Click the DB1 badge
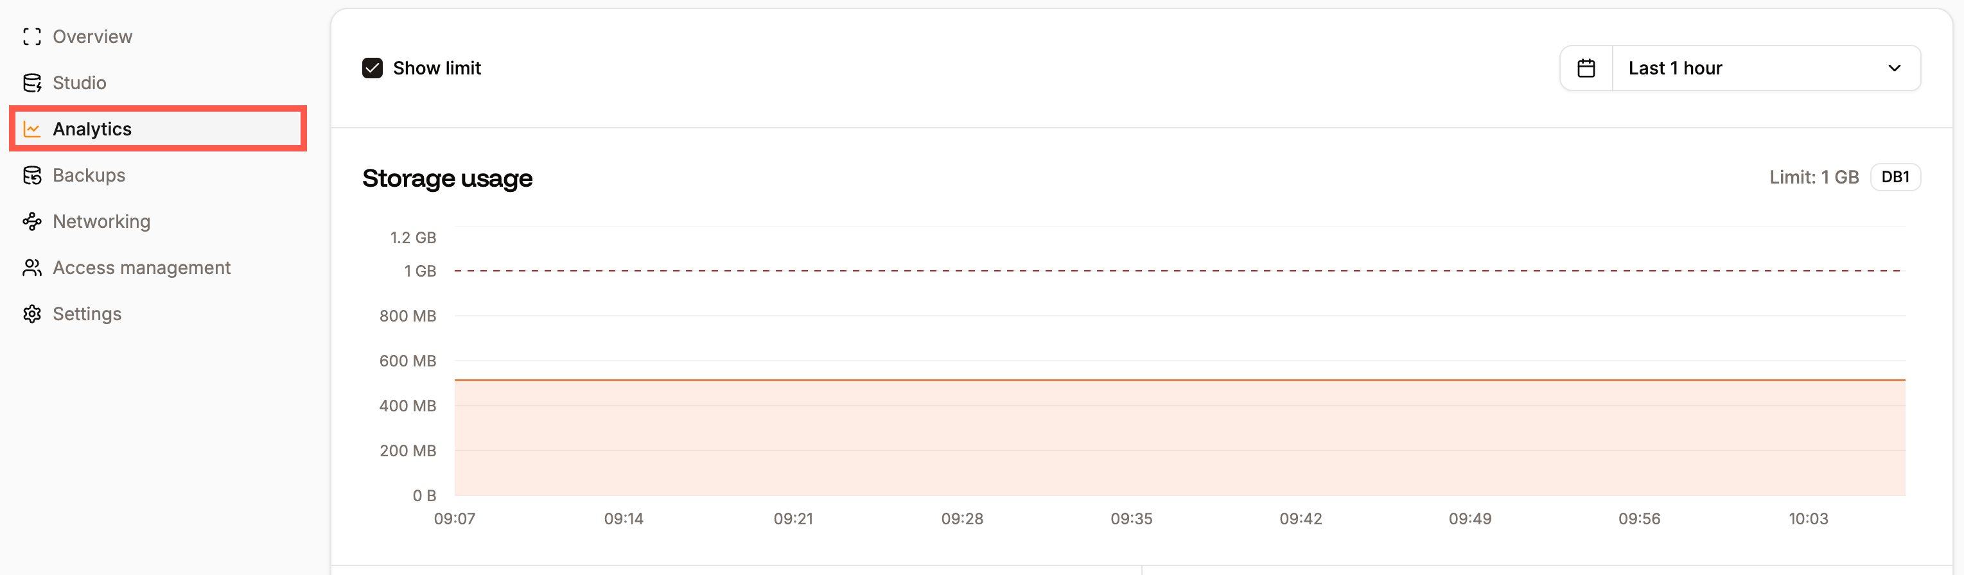Image resolution: width=1964 pixels, height=575 pixels. point(1896,176)
